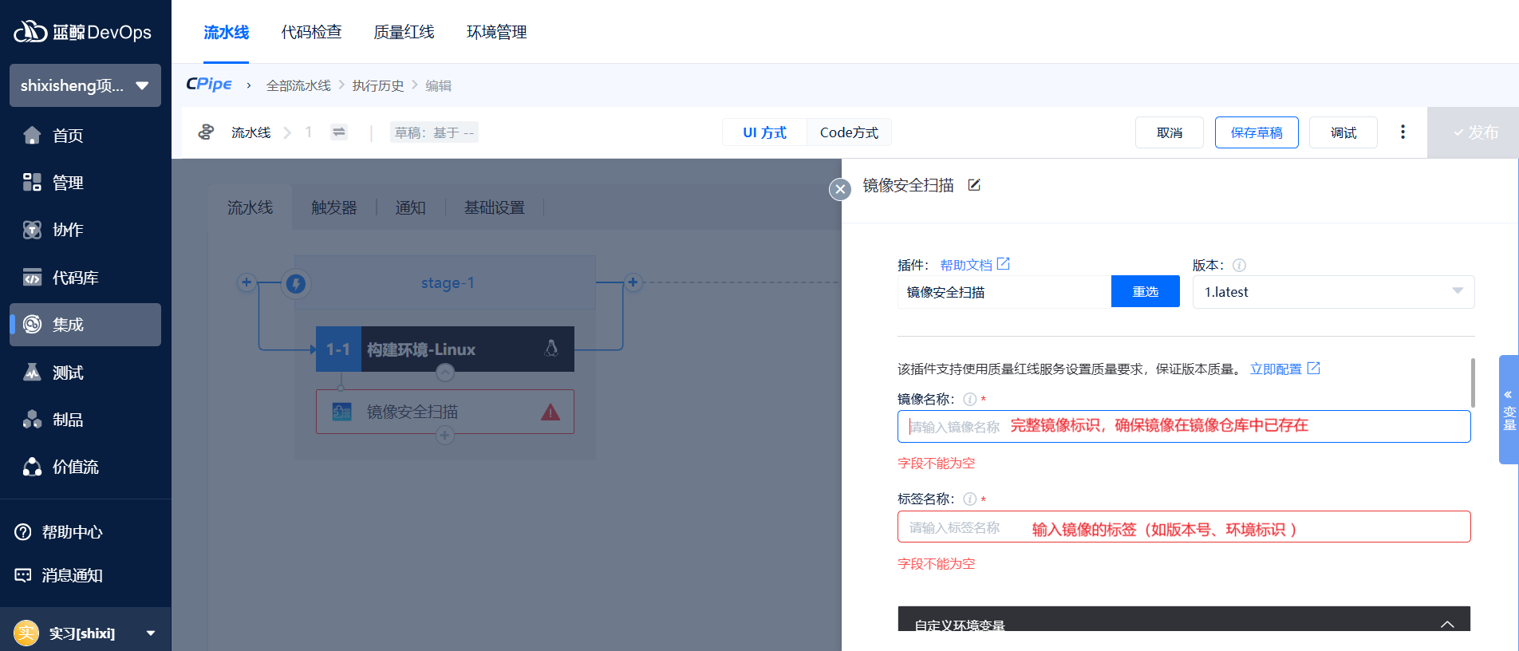1519x651 pixels.
Task: Add a plugin below 镜像安全扫描 task
Action: [x=445, y=436]
